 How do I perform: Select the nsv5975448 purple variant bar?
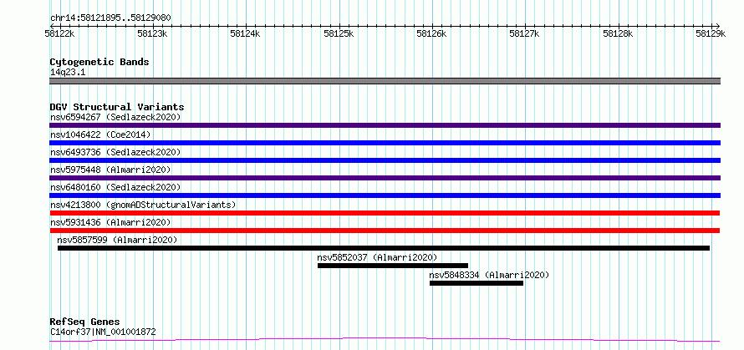click(x=385, y=178)
